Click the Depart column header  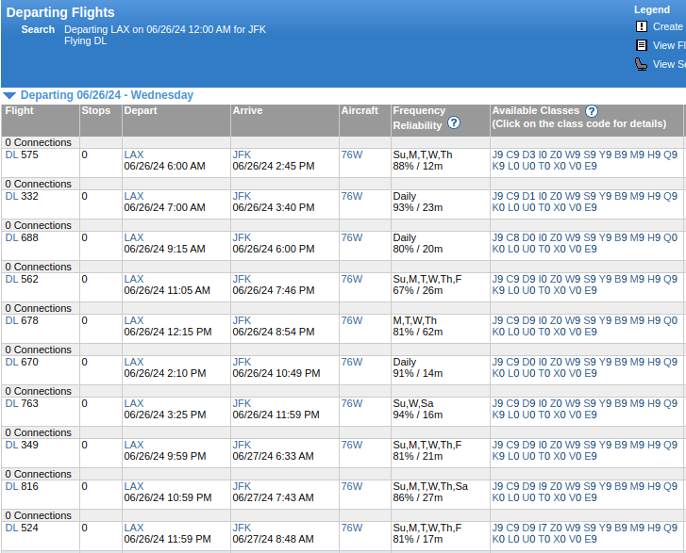141,111
